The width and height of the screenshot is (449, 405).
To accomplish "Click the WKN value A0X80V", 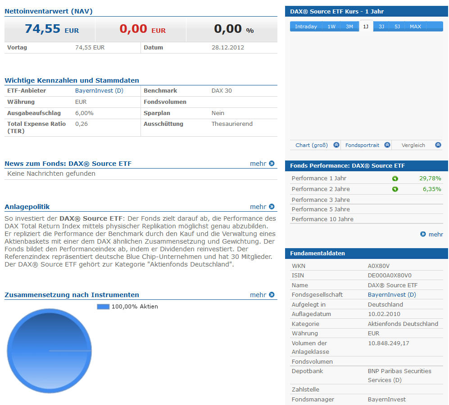I will tap(379, 266).
